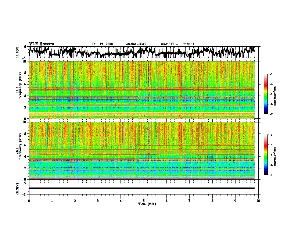Click the ch.1 spectrogram "10" kHz tick label
The height and width of the screenshot is (225, 291).
[x=25, y=61]
